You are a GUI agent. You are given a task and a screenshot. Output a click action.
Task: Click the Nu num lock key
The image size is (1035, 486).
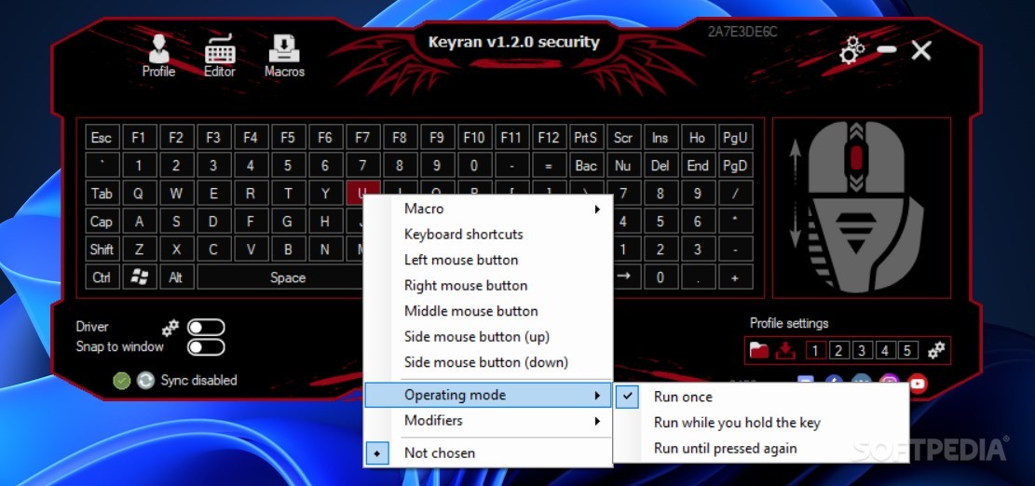pyautogui.click(x=623, y=166)
